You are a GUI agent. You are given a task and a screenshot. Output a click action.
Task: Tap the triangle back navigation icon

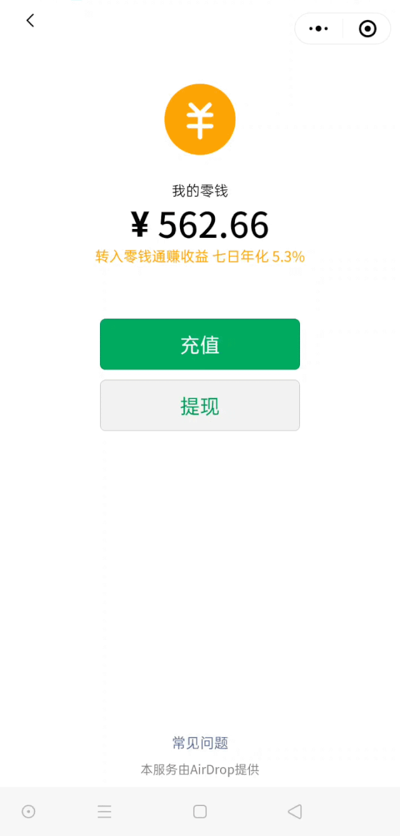pyautogui.click(x=294, y=811)
